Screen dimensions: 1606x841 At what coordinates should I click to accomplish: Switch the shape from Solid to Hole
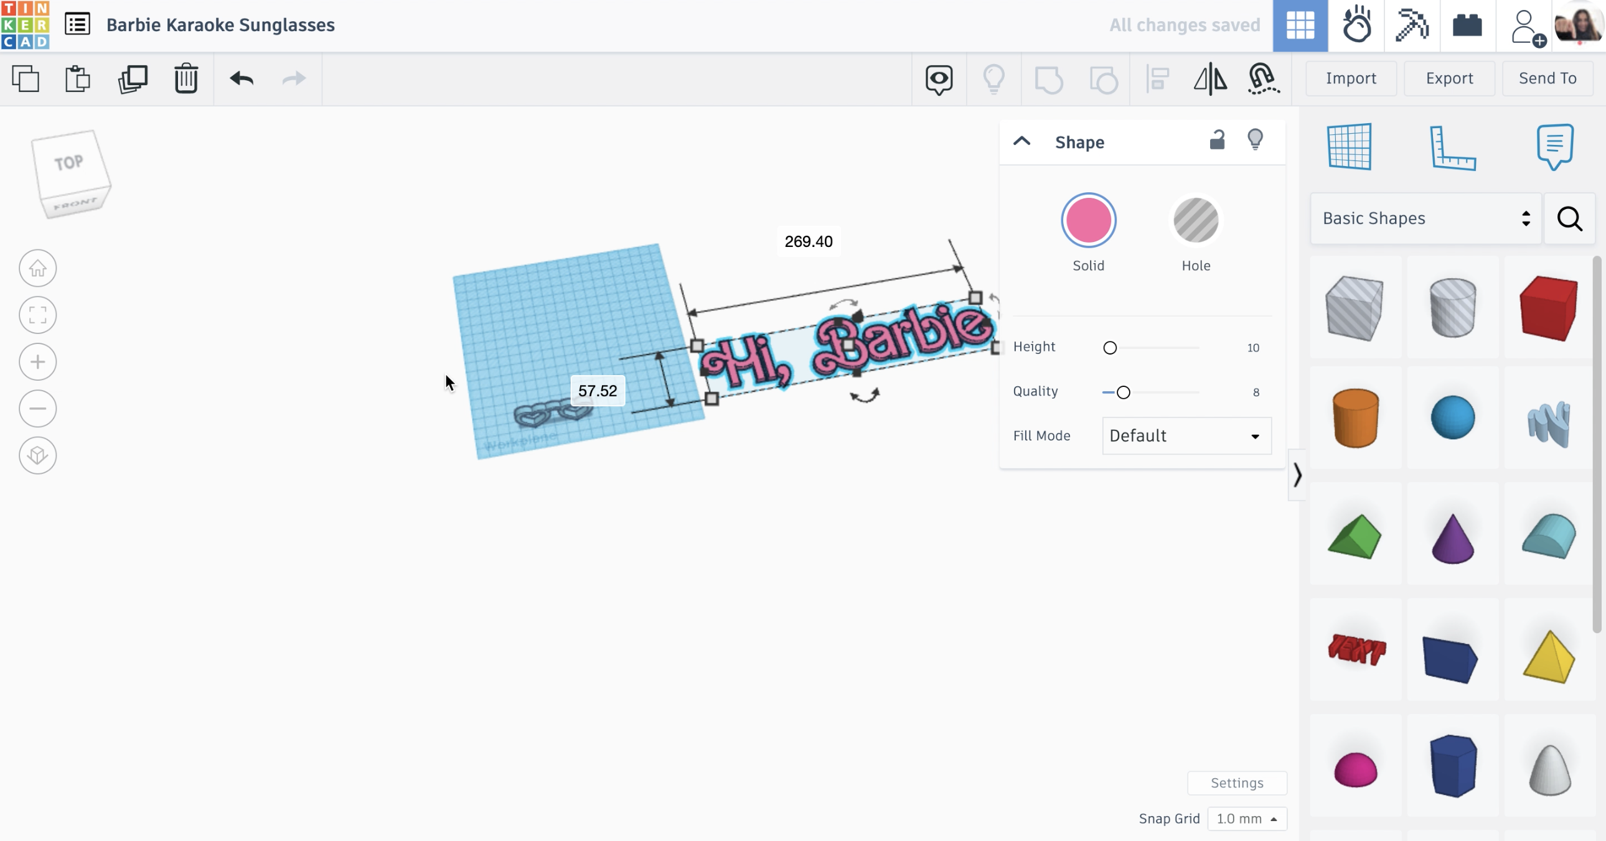coord(1195,220)
